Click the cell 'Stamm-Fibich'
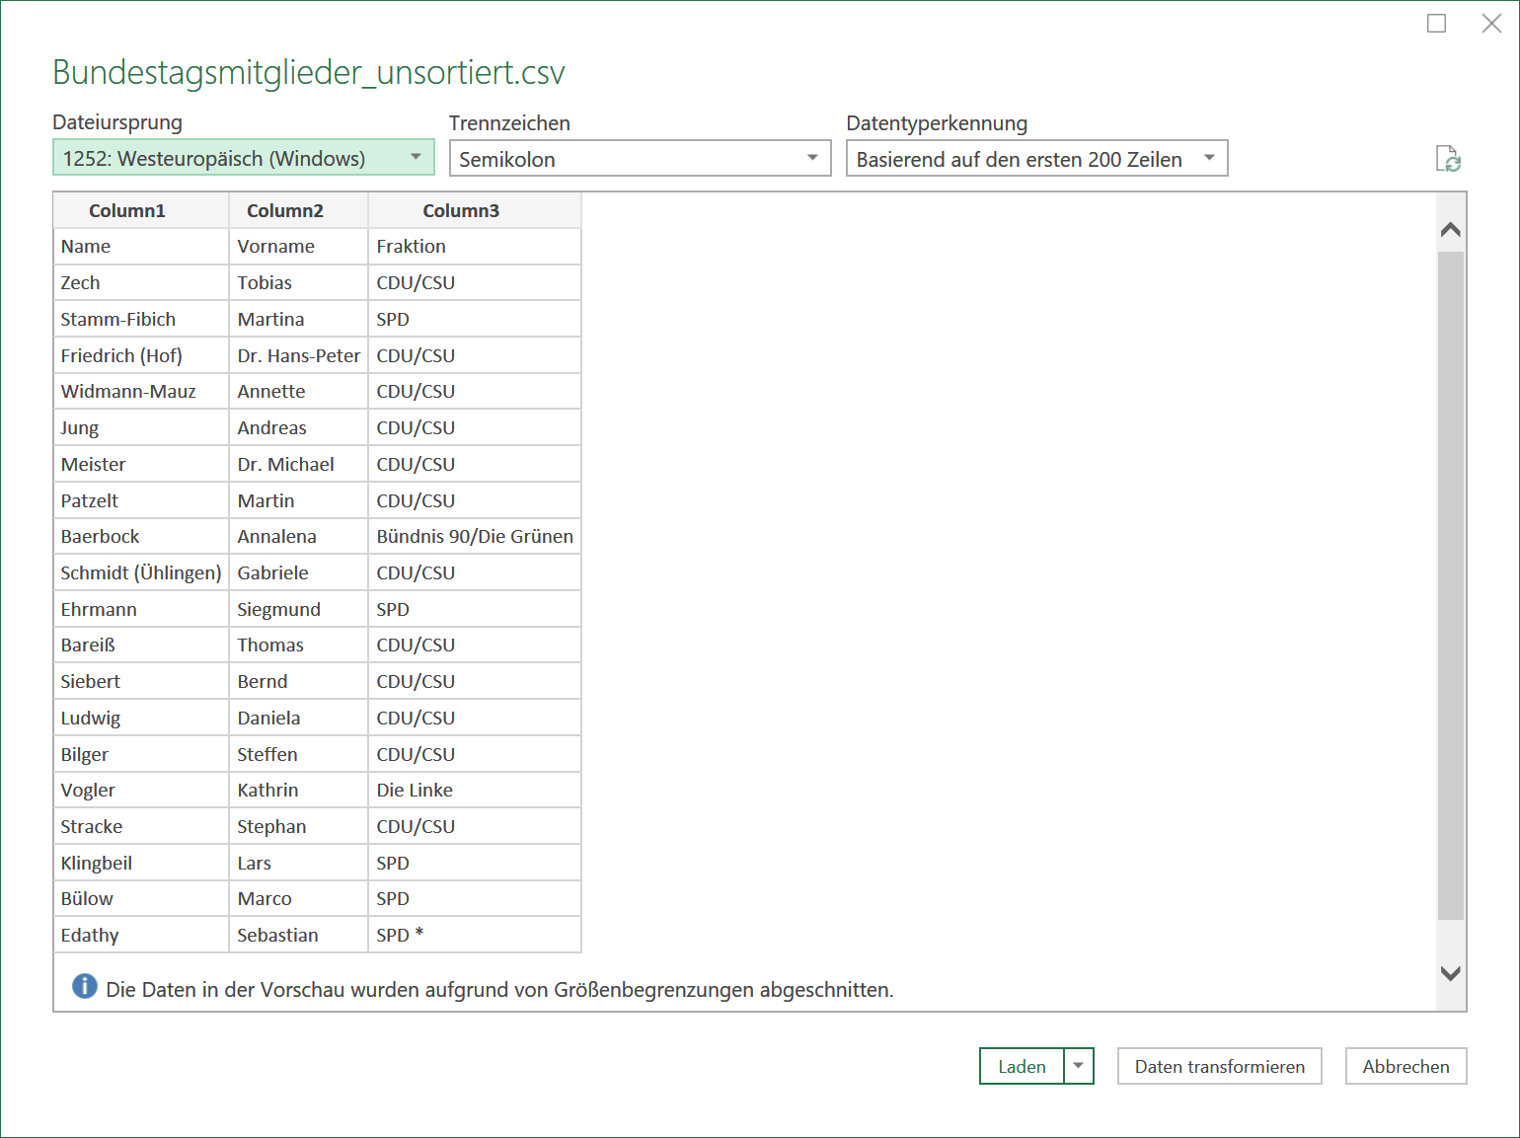The height and width of the screenshot is (1138, 1520). point(141,319)
